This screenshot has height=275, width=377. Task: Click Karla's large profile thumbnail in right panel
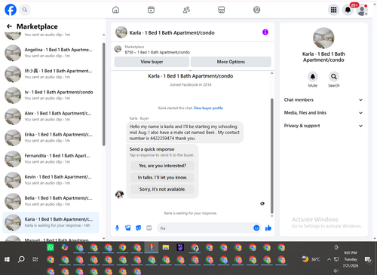click(323, 38)
